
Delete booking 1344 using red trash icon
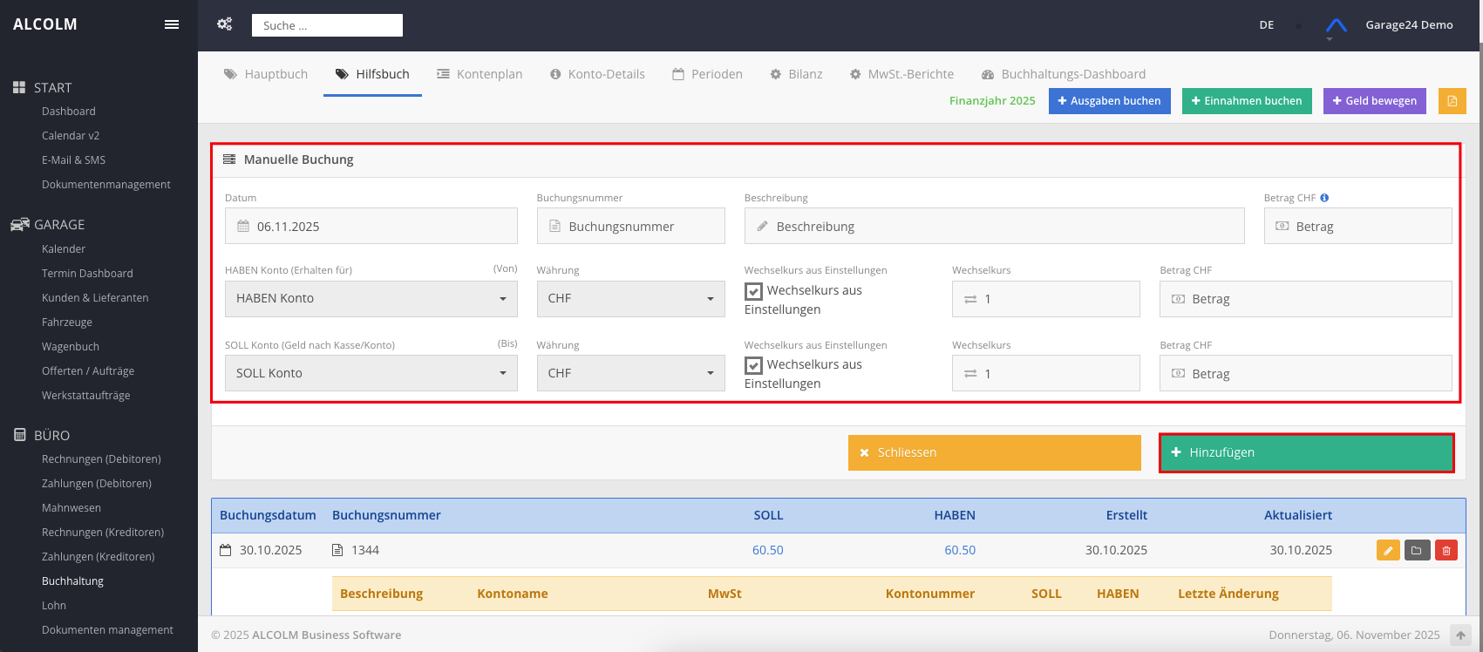[x=1446, y=550]
